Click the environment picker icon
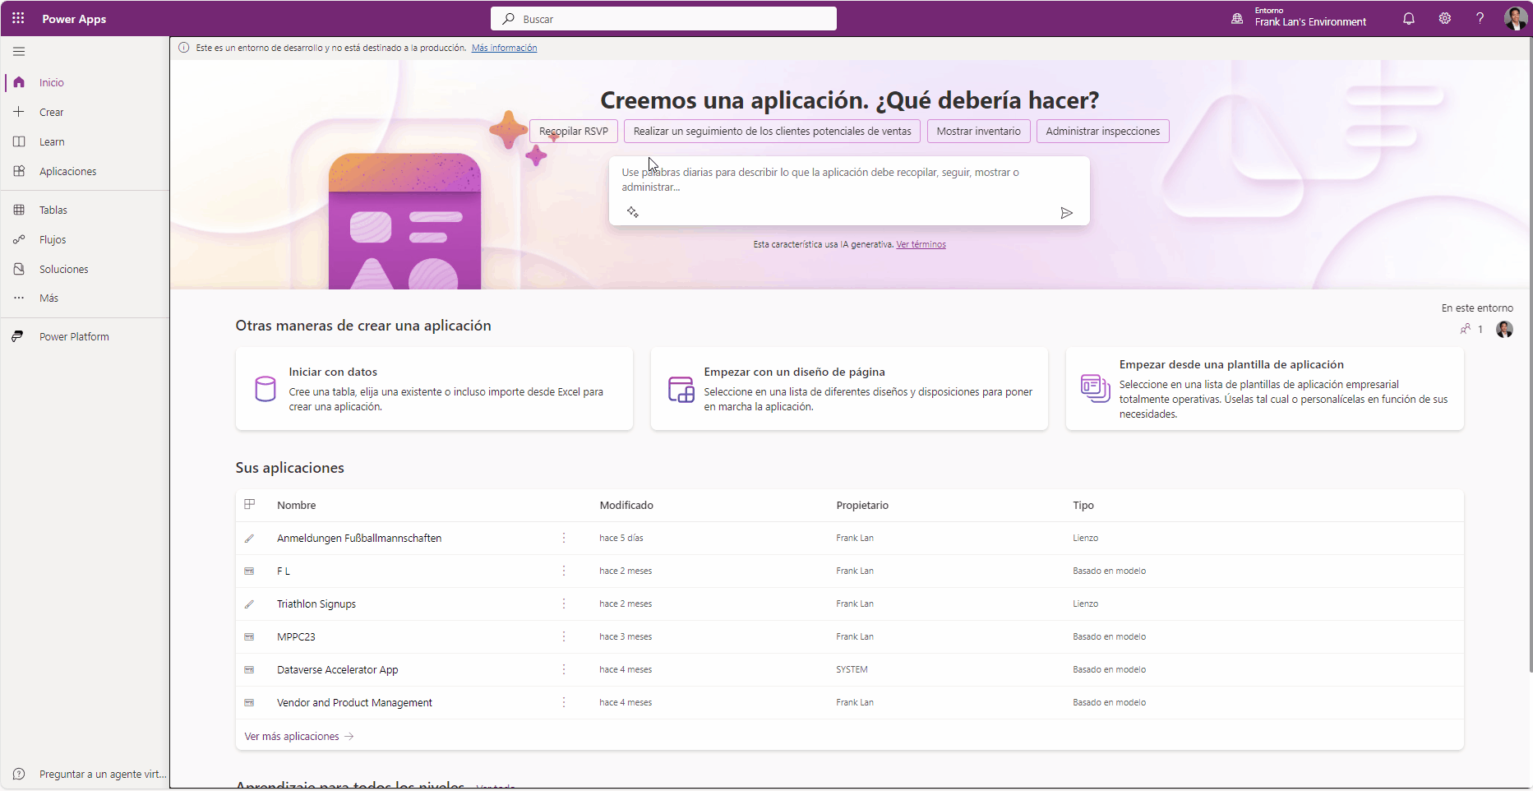 [1237, 18]
